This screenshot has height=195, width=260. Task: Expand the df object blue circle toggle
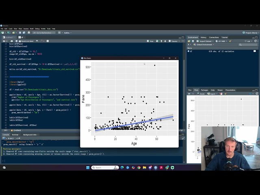pyautogui.click(x=188, y=51)
